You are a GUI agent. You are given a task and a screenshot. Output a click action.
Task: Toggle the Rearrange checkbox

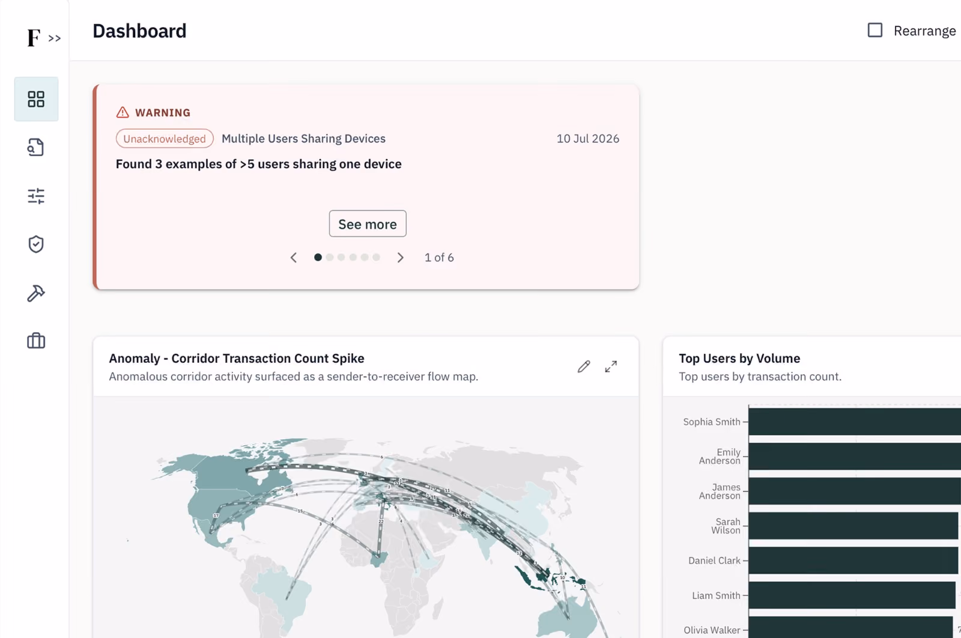tap(875, 30)
